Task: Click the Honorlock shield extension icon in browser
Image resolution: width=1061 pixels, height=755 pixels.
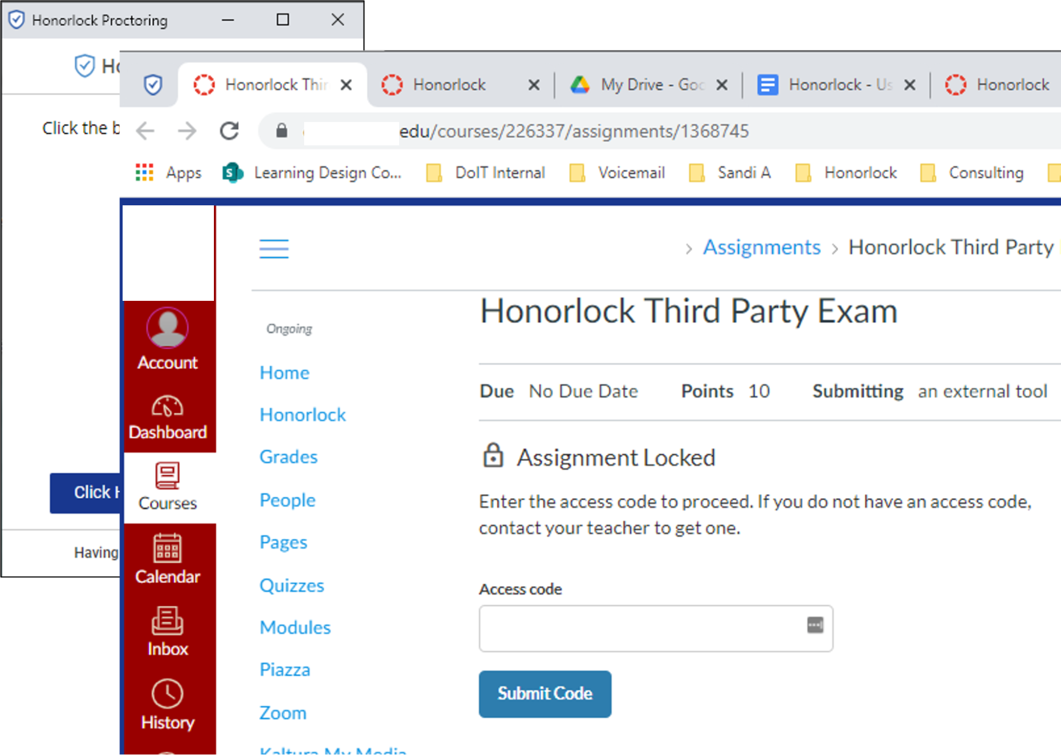Action: click(x=153, y=85)
